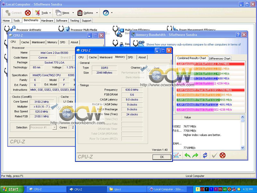Open the Differences Chart tab
Image resolution: width=257 pixels, height=193 pixels.
(x=220, y=59)
